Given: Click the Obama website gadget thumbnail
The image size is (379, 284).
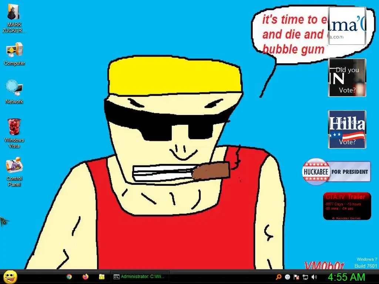Looking at the screenshot, I should coord(347,26).
